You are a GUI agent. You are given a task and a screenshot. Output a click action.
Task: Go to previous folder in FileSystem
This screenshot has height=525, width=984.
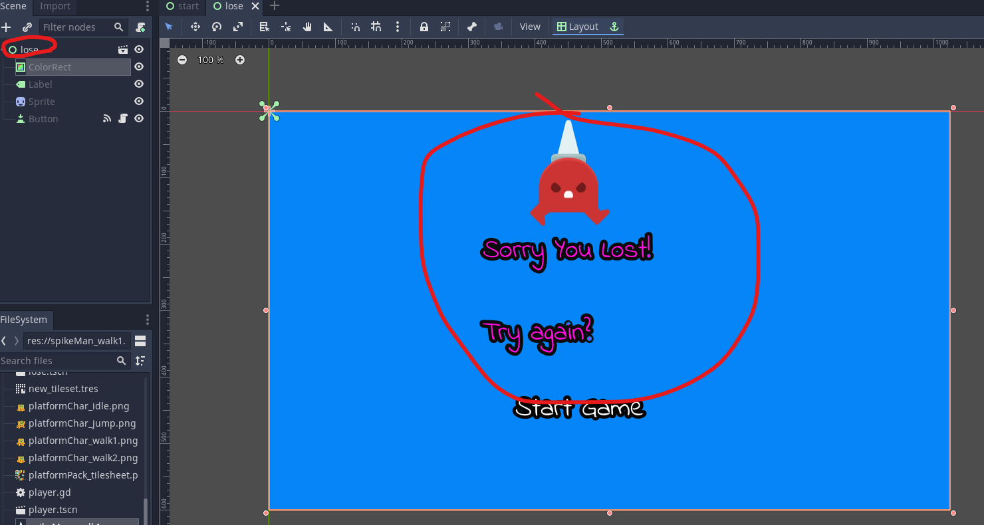pos(3,341)
